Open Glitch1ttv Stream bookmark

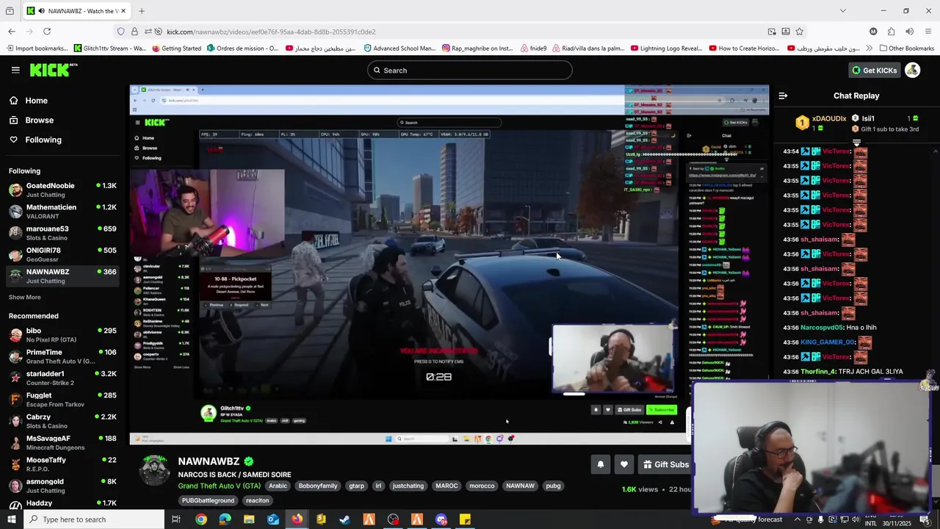[x=110, y=48]
